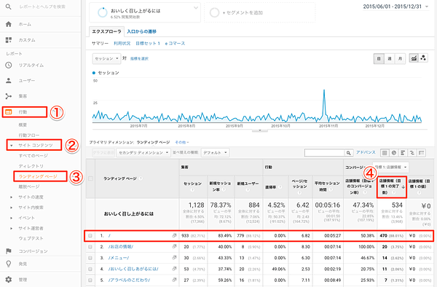The height and width of the screenshot is (287, 437).
Task: Check the row 3 checkbox for /メニュー/
Action: point(90,258)
